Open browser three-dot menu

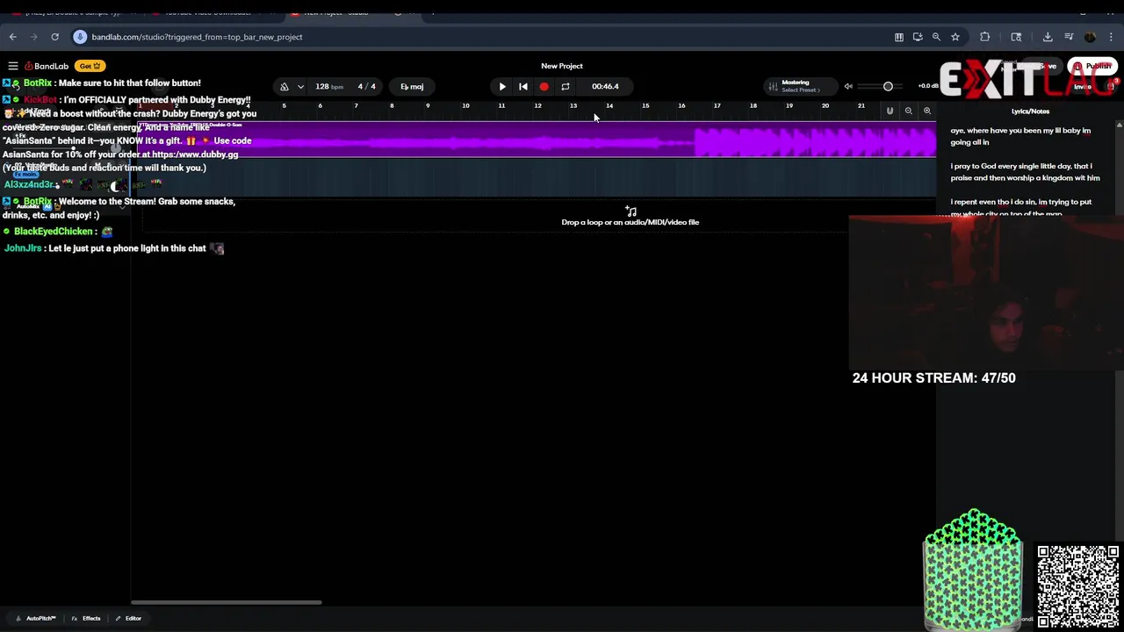[1112, 37]
